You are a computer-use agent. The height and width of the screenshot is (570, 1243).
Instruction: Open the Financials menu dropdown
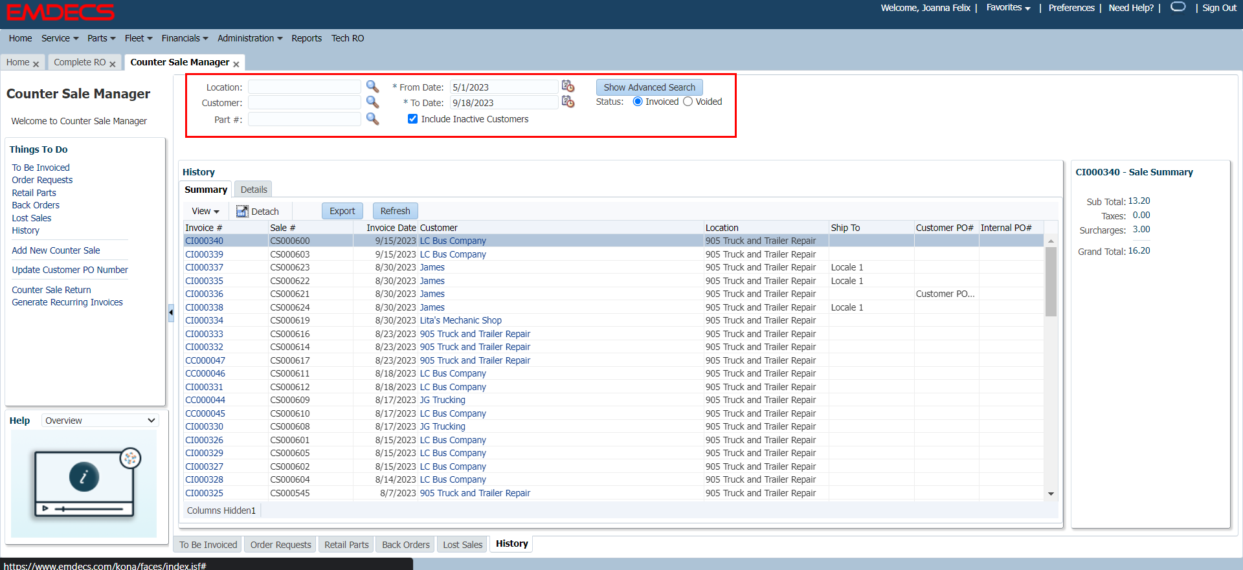[185, 38]
